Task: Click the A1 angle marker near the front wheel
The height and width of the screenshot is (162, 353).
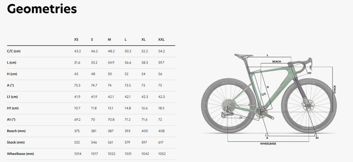Action: point(317,138)
